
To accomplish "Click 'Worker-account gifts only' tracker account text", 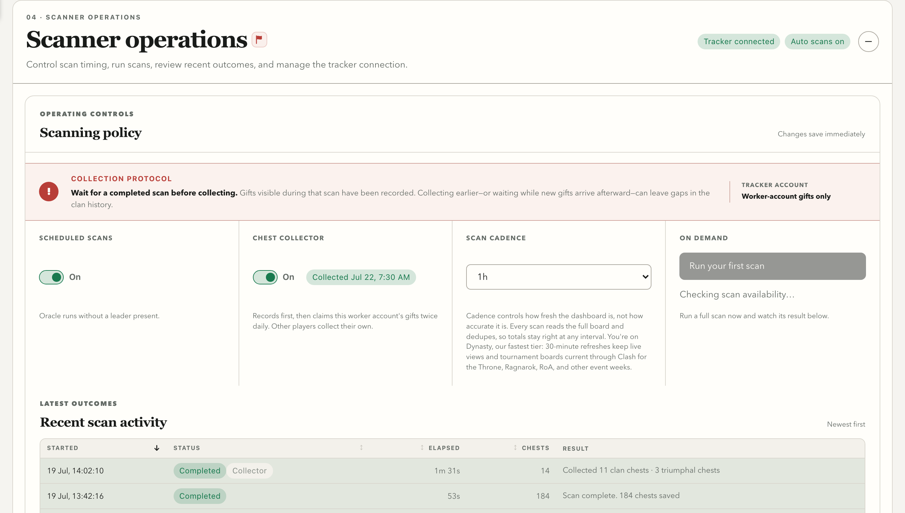I will pos(786,196).
